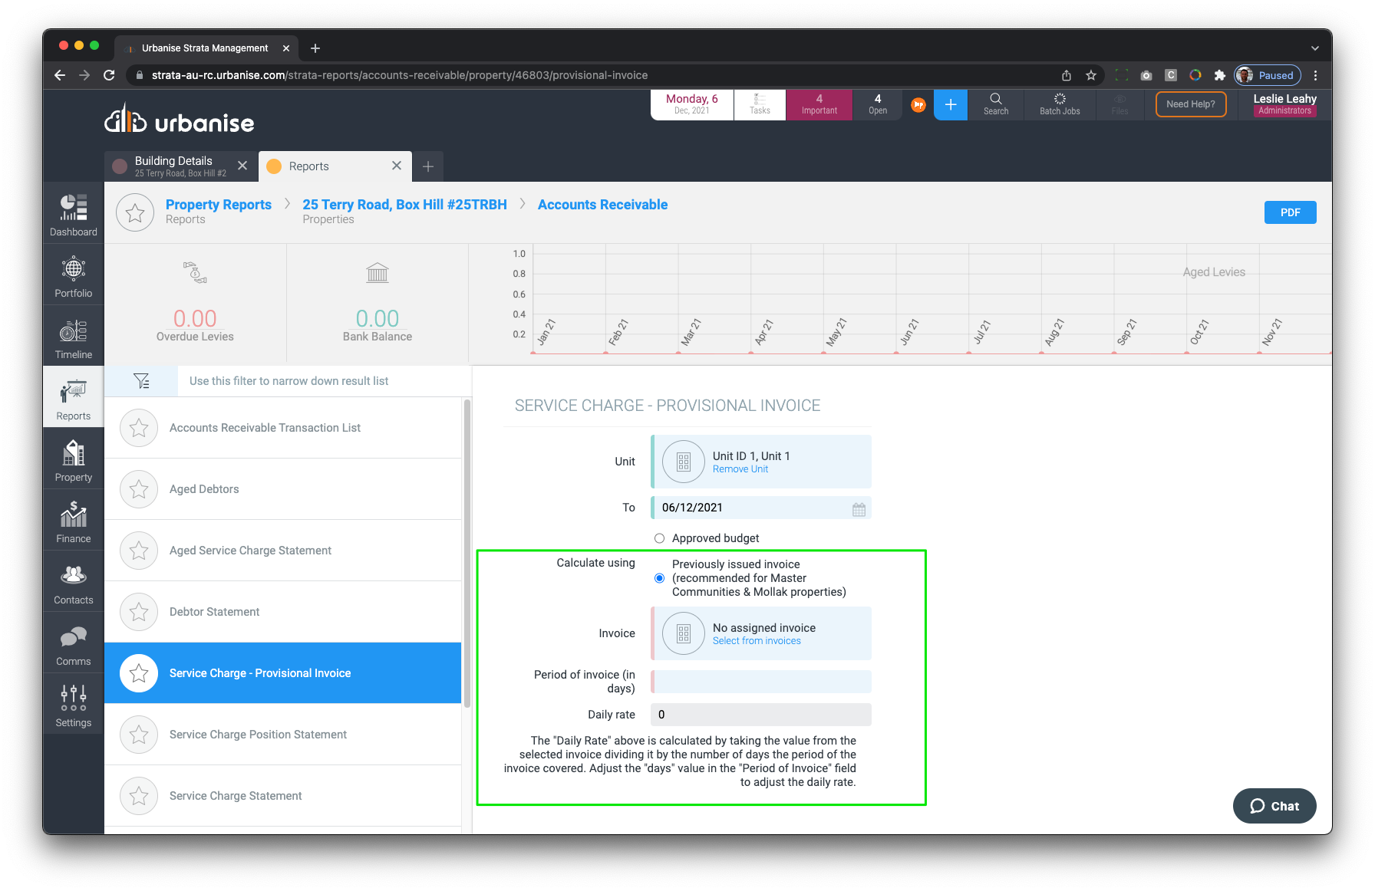Expand the browser tab list chevron
Viewport: 1375px width, 891px height.
(1314, 48)
